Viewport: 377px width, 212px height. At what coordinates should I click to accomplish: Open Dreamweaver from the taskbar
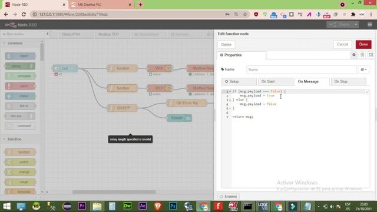click(x=127, y=206)
